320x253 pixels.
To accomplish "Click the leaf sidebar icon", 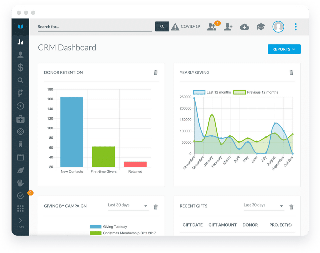I will point(20,170).
